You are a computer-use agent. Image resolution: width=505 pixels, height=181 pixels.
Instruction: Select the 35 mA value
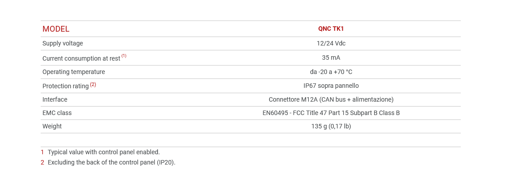[x=331, y=58]
